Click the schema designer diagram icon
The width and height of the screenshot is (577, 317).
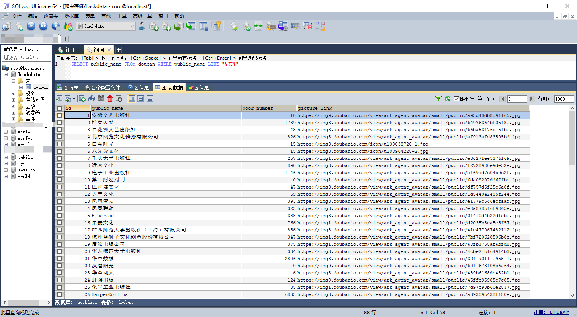(320, 26)
